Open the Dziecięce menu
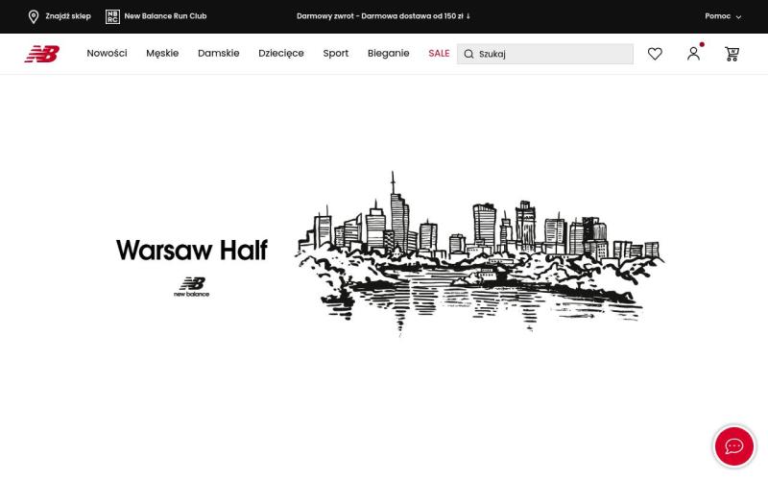This screenshot has height=480, width=768. point(280,54)
